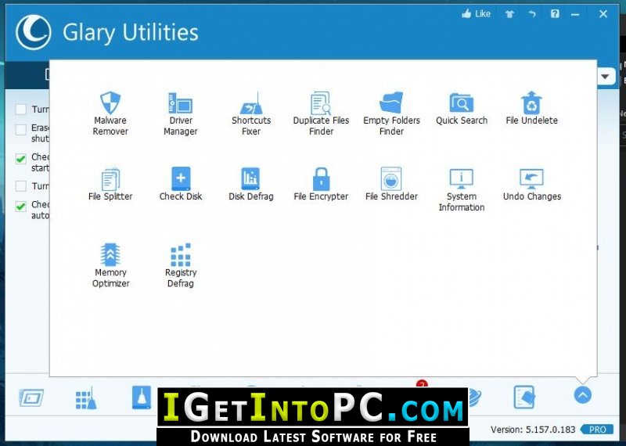Open Shortcuts Fixer
Viewport: 626px width, 446px height.
tap(251, 113)
